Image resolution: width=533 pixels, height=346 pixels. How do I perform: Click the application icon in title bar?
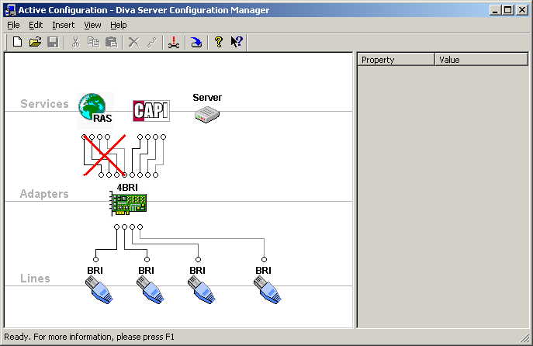(11, 10)
